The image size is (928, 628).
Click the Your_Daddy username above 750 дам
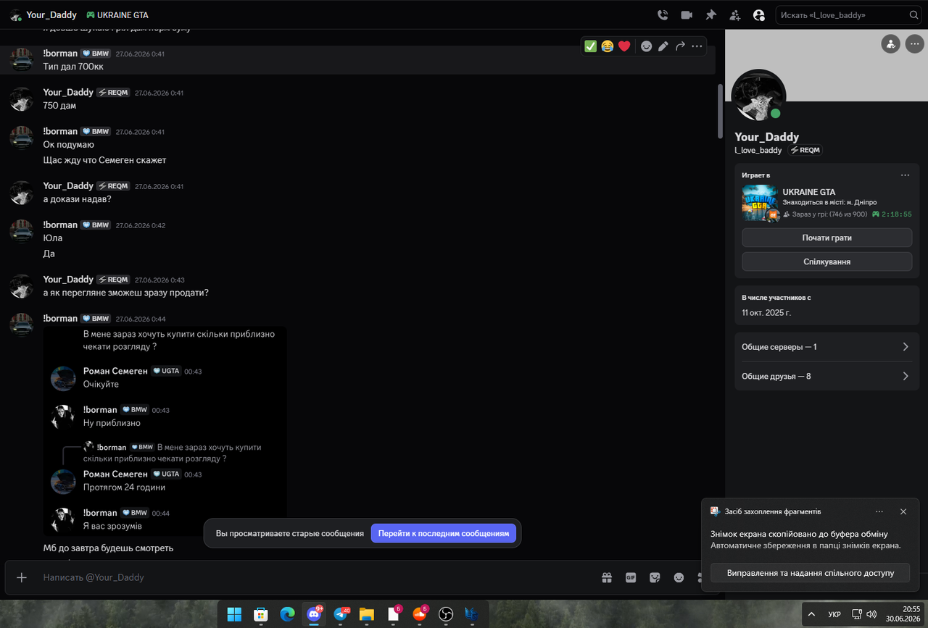[68, 92]
